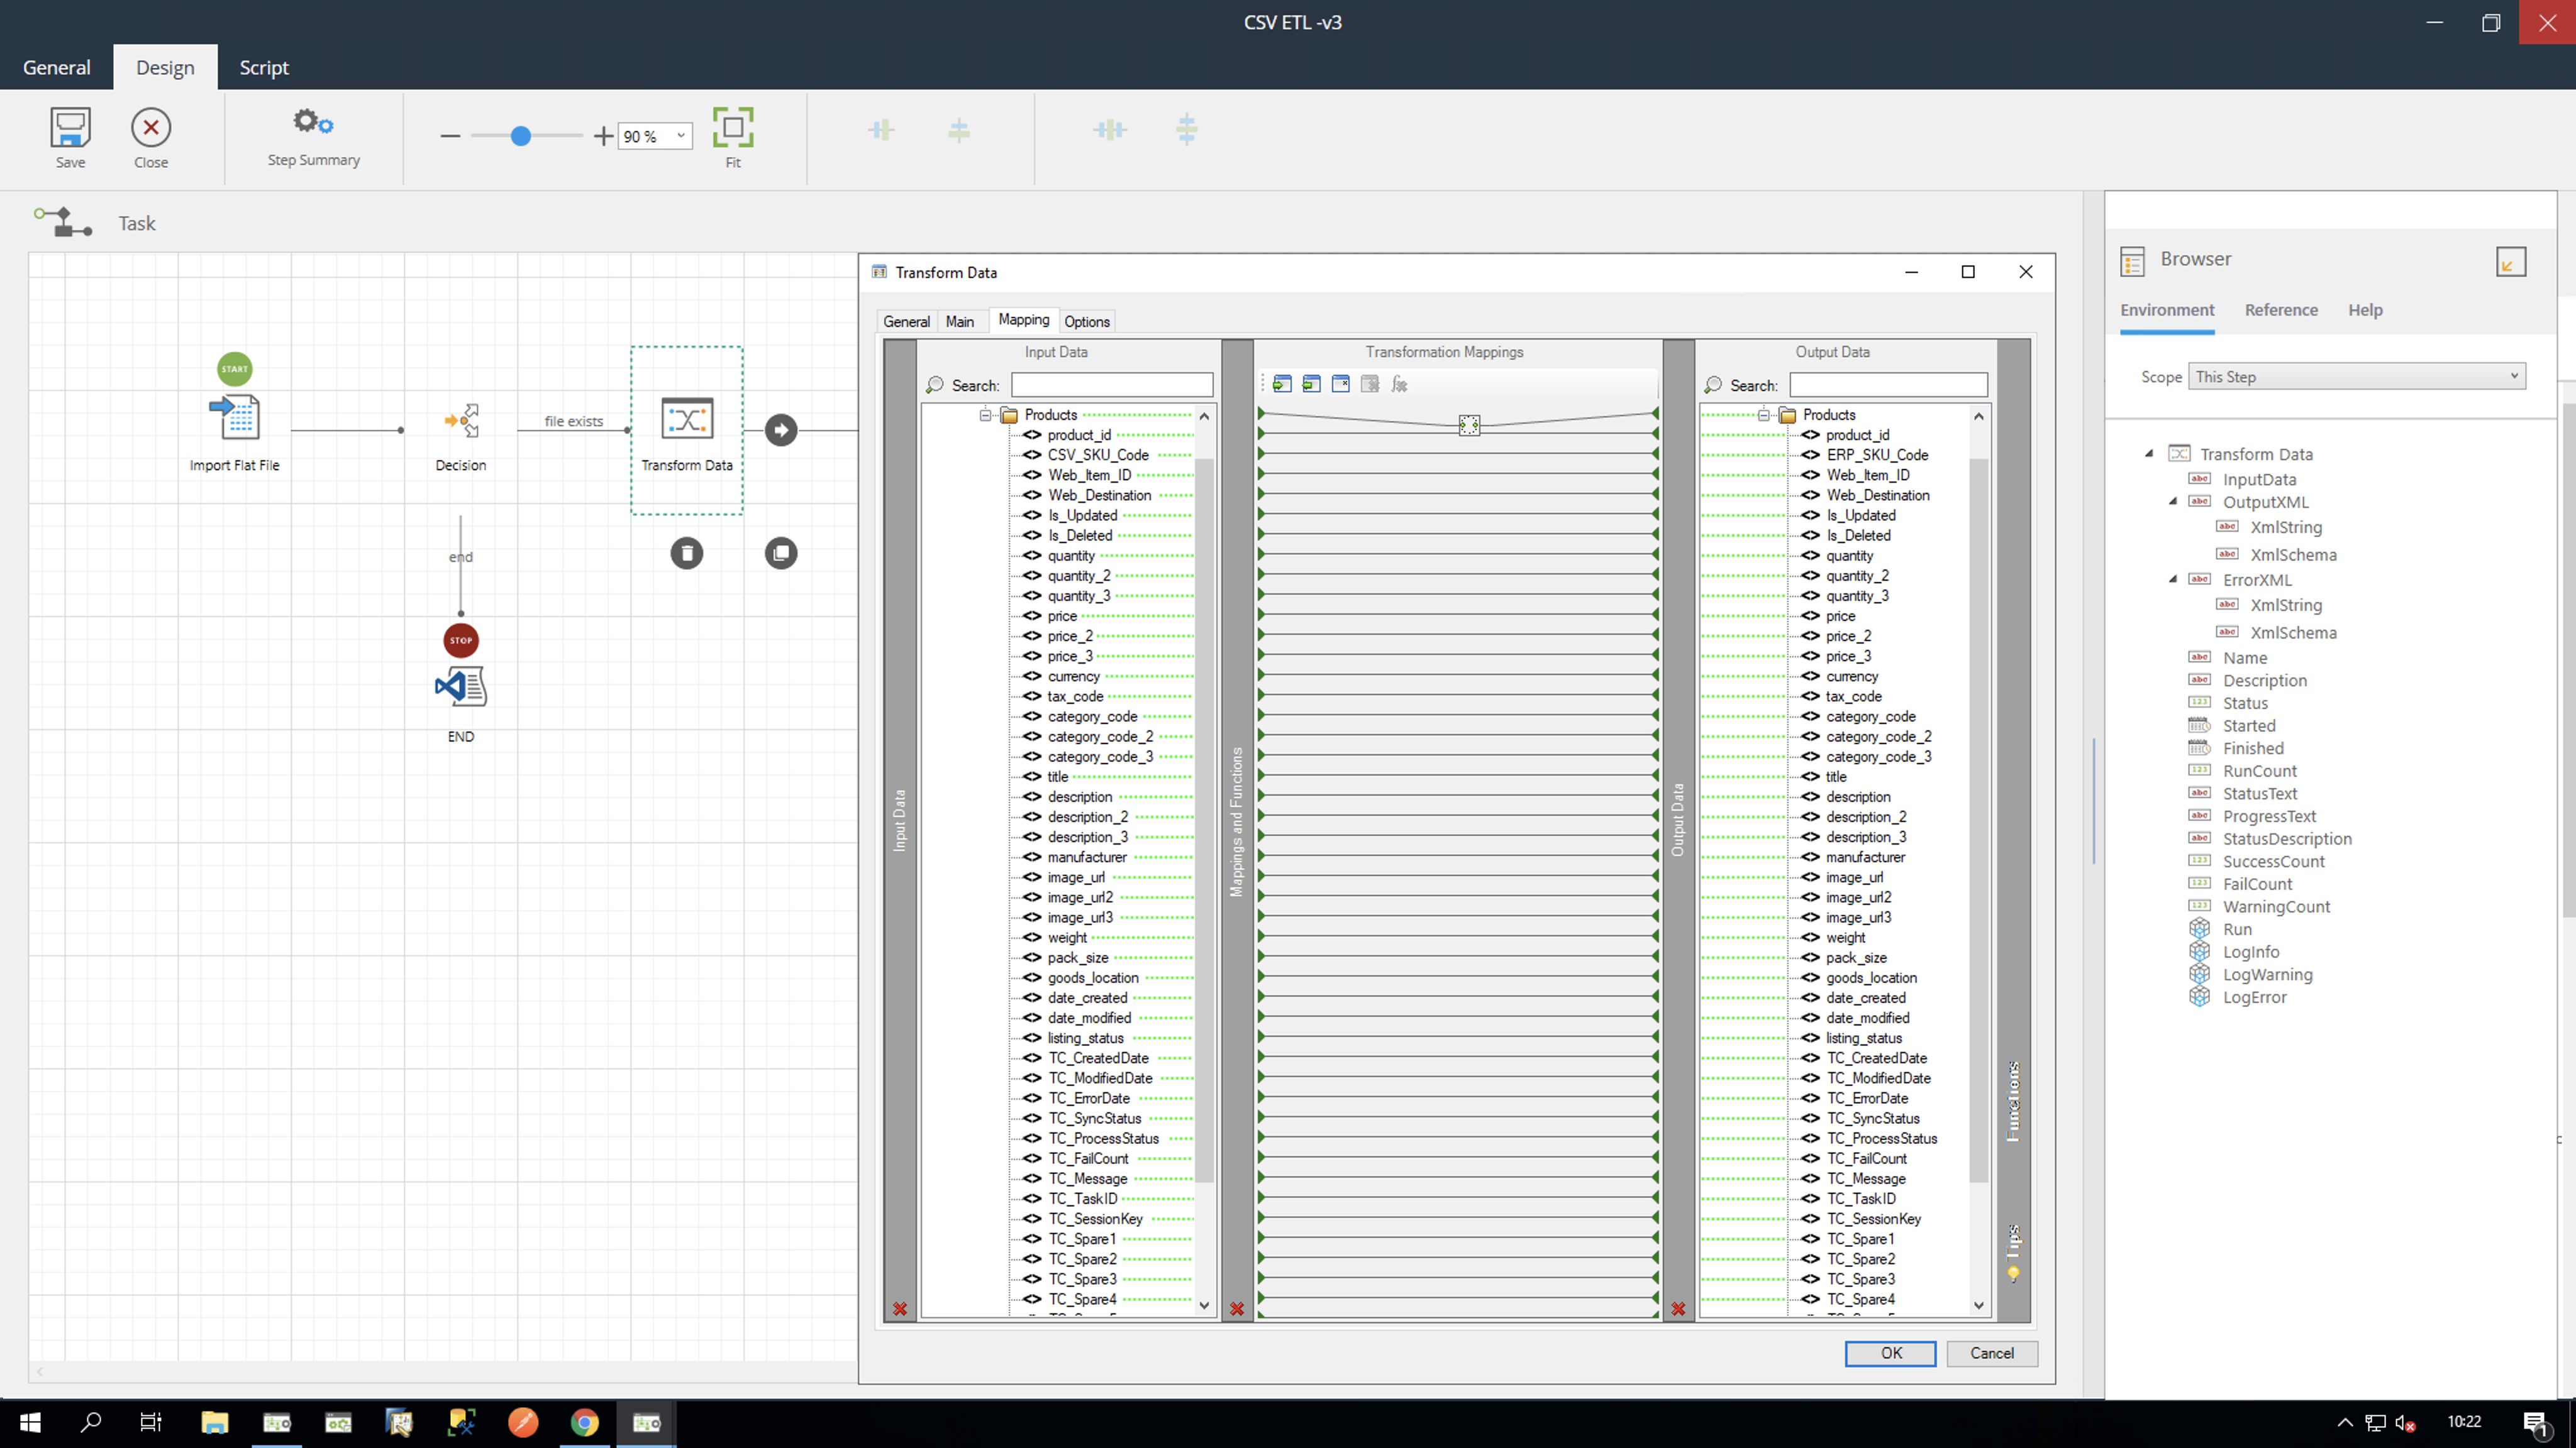Click the copy step icon below Transform Data

[781, 552]
